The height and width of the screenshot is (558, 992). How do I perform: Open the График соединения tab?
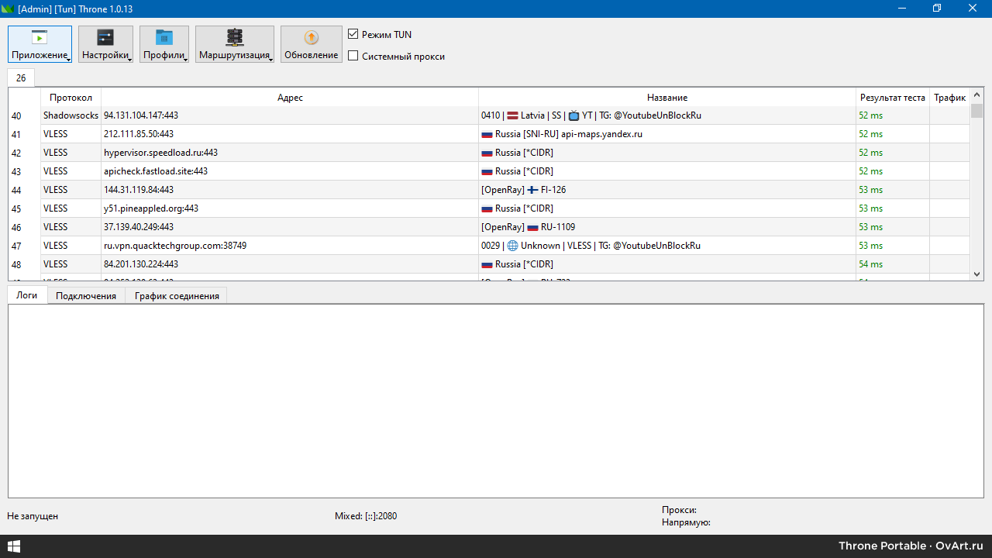[176, 295]
